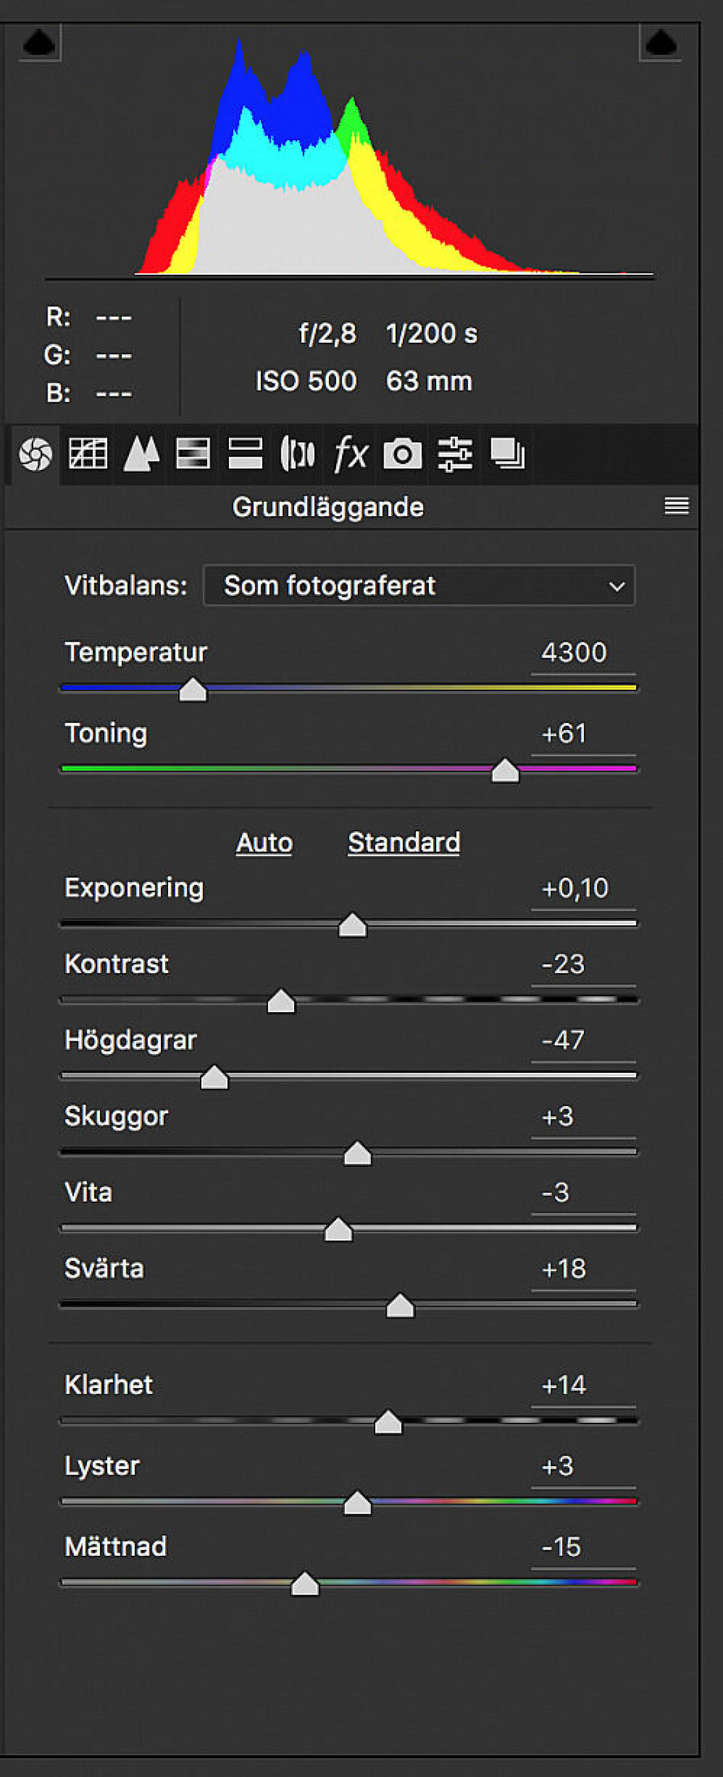The height and width of the screenshot is (1777, 723).
Task: Open the Grundläggande panel options menu
Action: click(676, 507)
